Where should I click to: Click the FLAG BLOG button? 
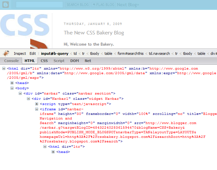(x=104, y=5)
